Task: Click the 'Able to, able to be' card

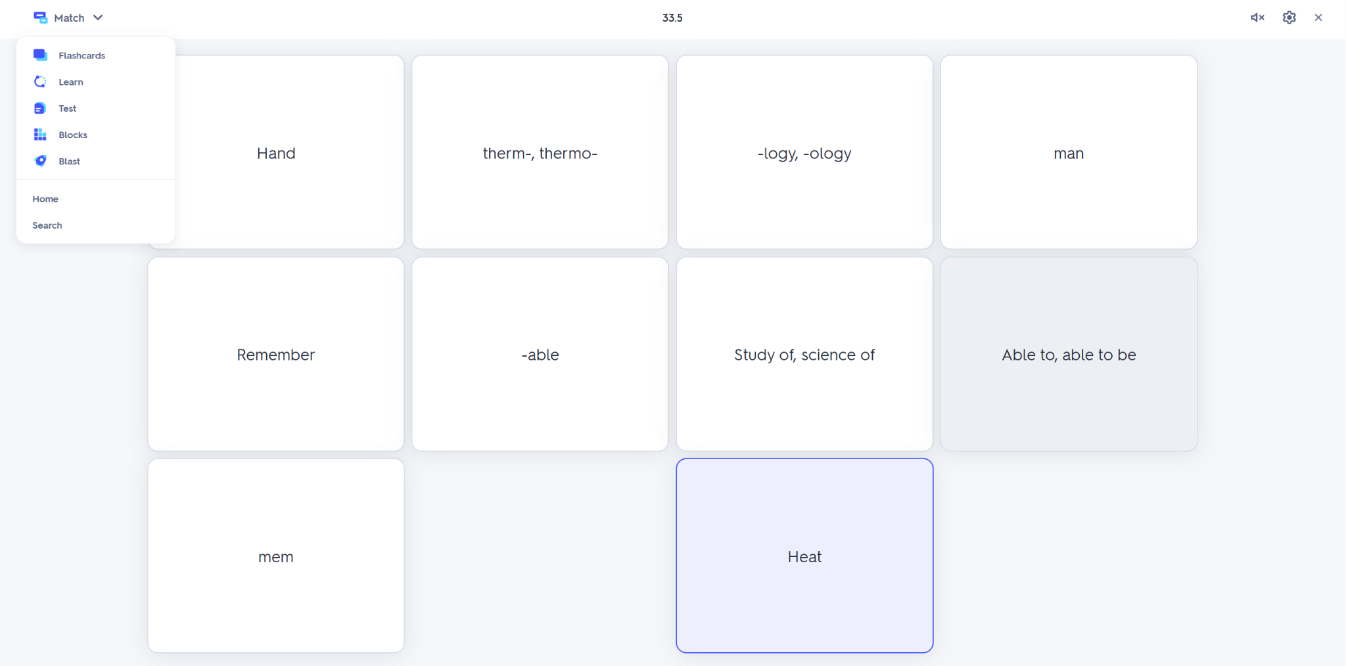Action: pos(1068,354)
